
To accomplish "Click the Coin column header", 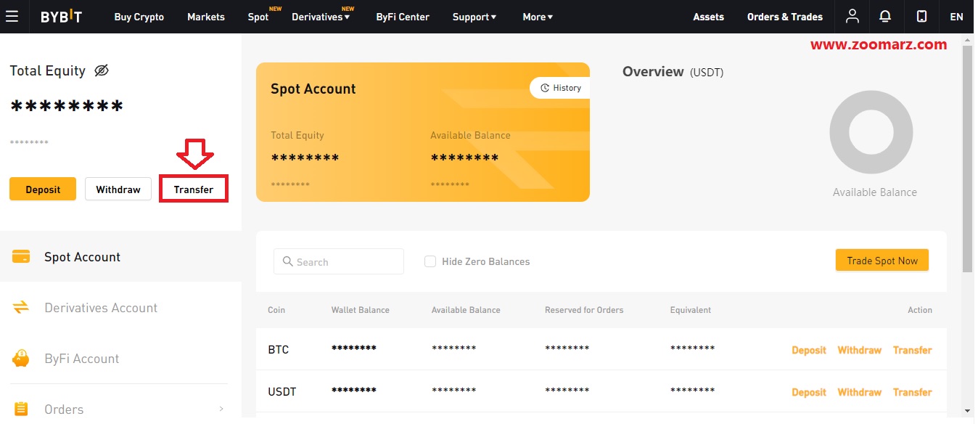I will (276, 310).
